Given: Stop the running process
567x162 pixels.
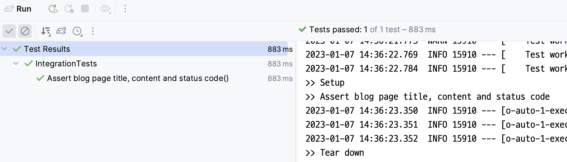Looking at the screenshot, I should pos(85,9).
